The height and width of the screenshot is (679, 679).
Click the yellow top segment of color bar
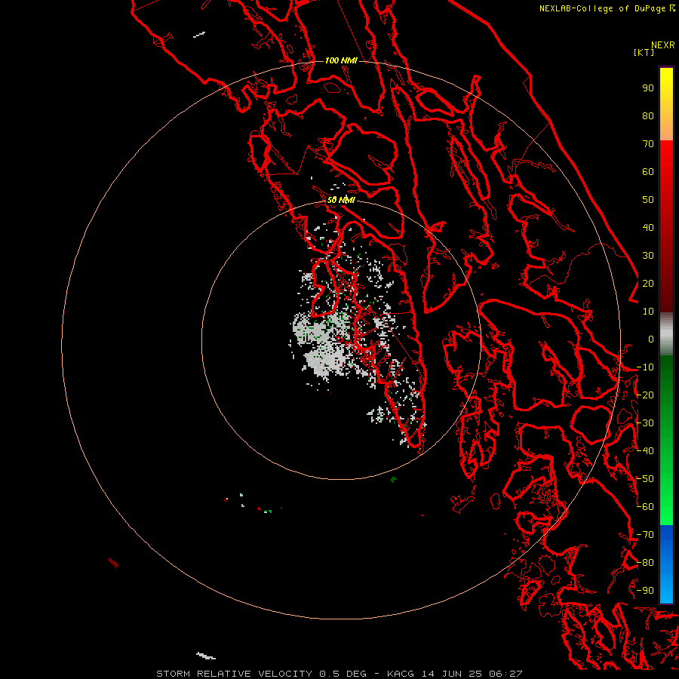coord(666,104)
